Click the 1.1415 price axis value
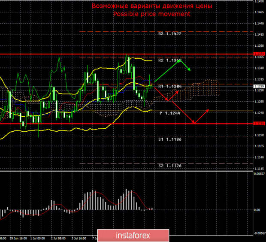 (259, 35)
